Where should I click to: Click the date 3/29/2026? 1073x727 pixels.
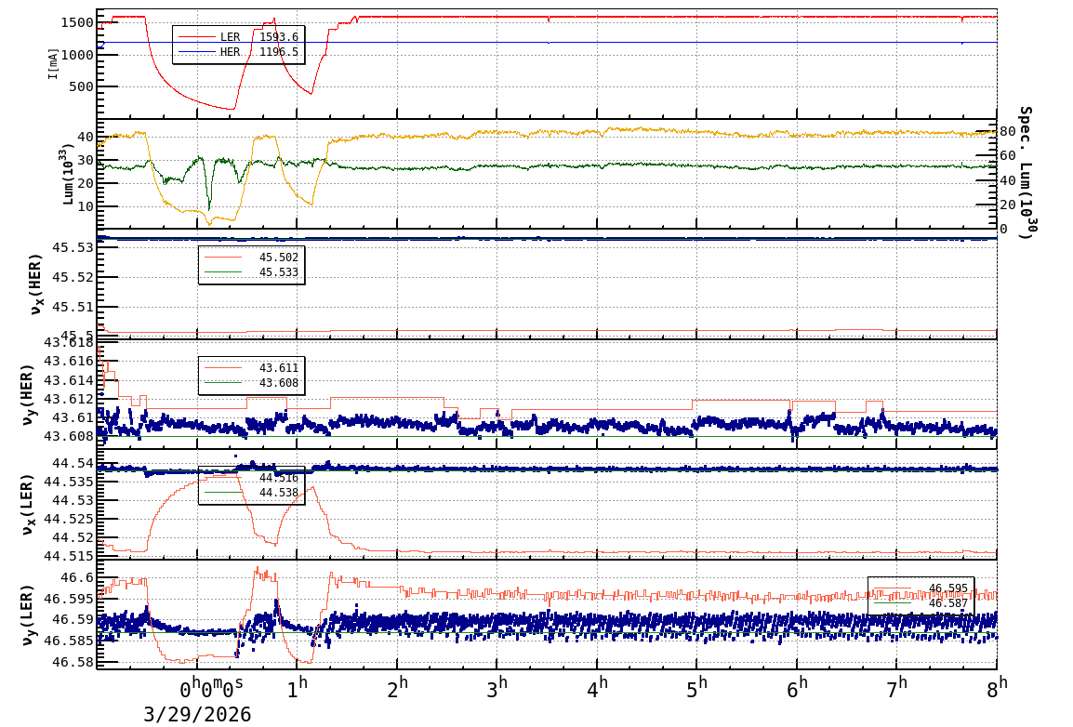197,714
